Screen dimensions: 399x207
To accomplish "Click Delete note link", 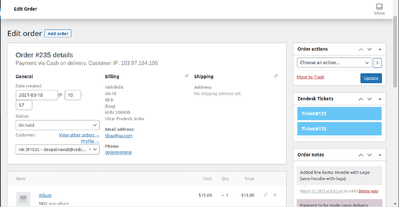I will [x=368, y=191].
